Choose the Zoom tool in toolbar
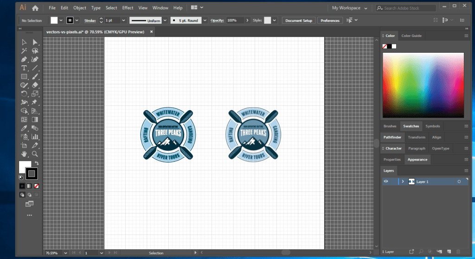The height and width of the screenshot is (259, 475). 35,153
